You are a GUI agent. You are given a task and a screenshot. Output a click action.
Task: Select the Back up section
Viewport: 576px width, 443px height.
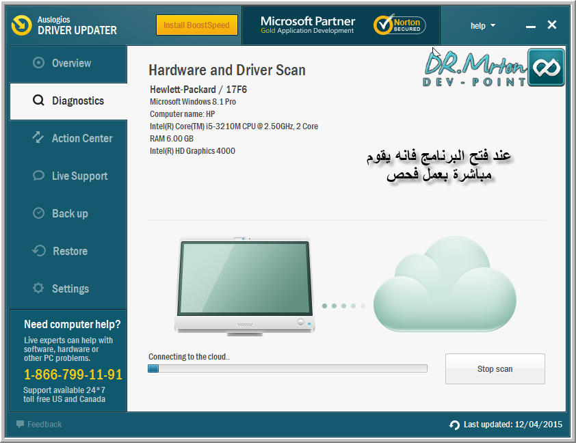tap(68, 213)
